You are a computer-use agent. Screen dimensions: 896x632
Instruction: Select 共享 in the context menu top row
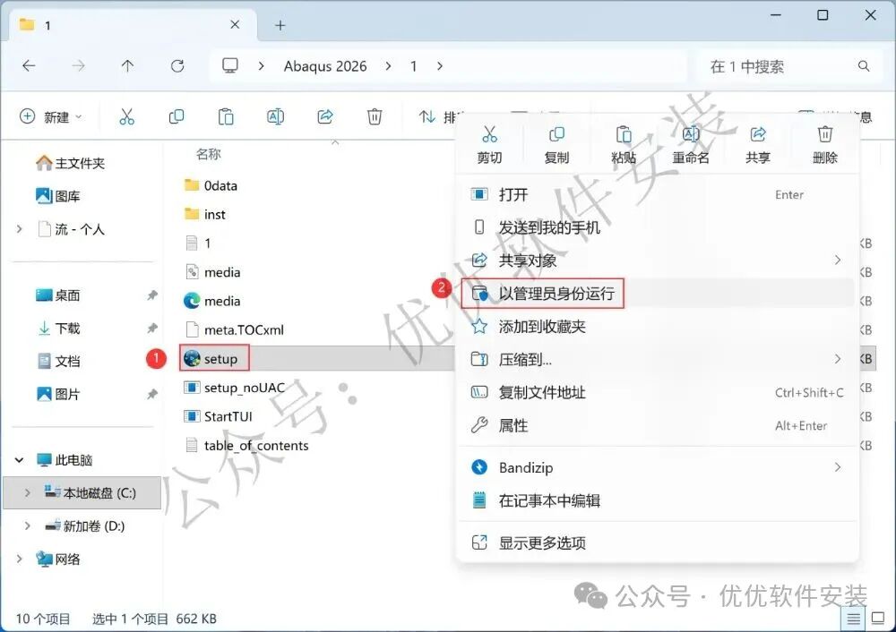[x=758, y=144]
